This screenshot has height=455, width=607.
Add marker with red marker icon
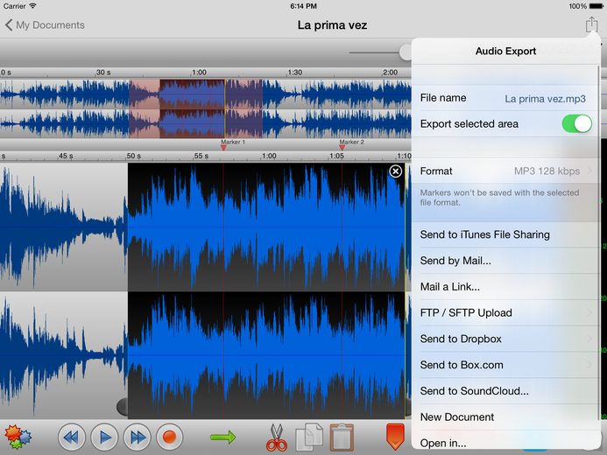tap(395, 437)
